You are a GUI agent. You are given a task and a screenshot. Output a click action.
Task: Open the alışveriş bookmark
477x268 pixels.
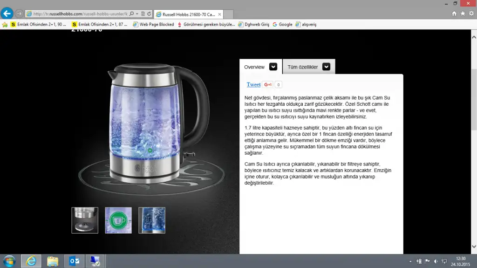click(308, 24)
